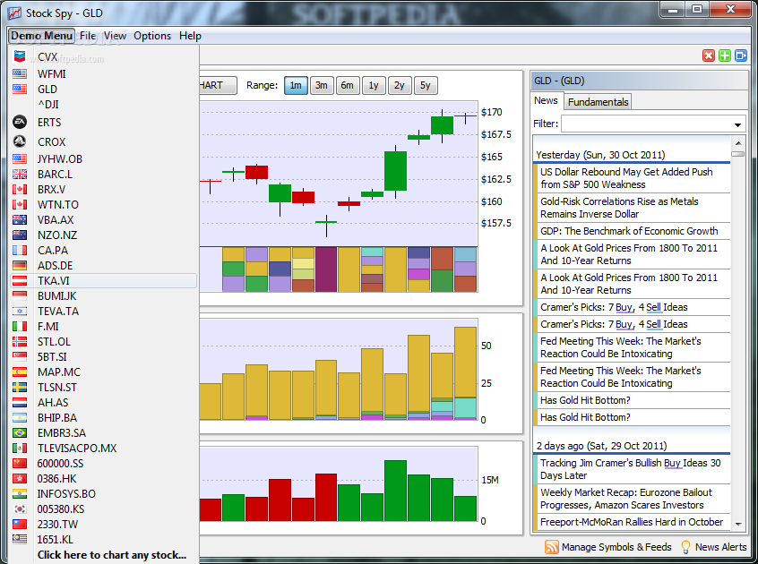Click the German flag icon for ADS.DE

tap(20, 266)
